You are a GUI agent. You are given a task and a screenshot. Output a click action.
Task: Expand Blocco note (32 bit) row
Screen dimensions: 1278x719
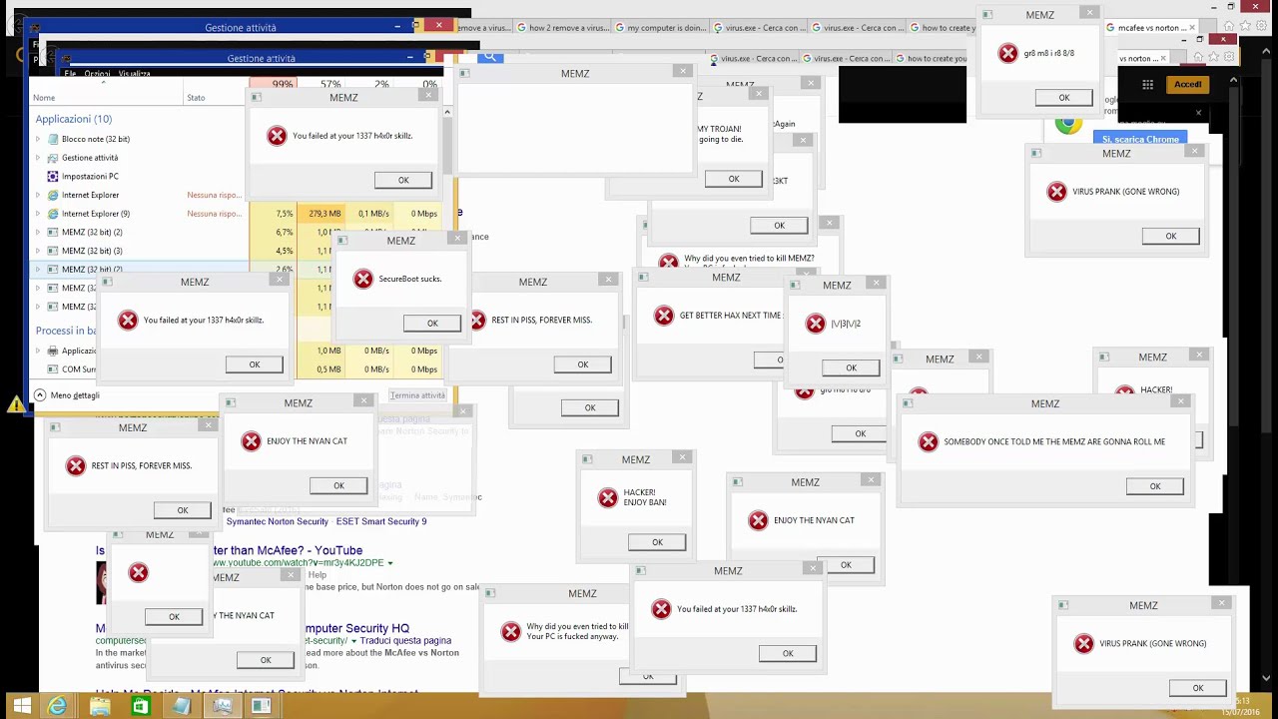(38, 139)
